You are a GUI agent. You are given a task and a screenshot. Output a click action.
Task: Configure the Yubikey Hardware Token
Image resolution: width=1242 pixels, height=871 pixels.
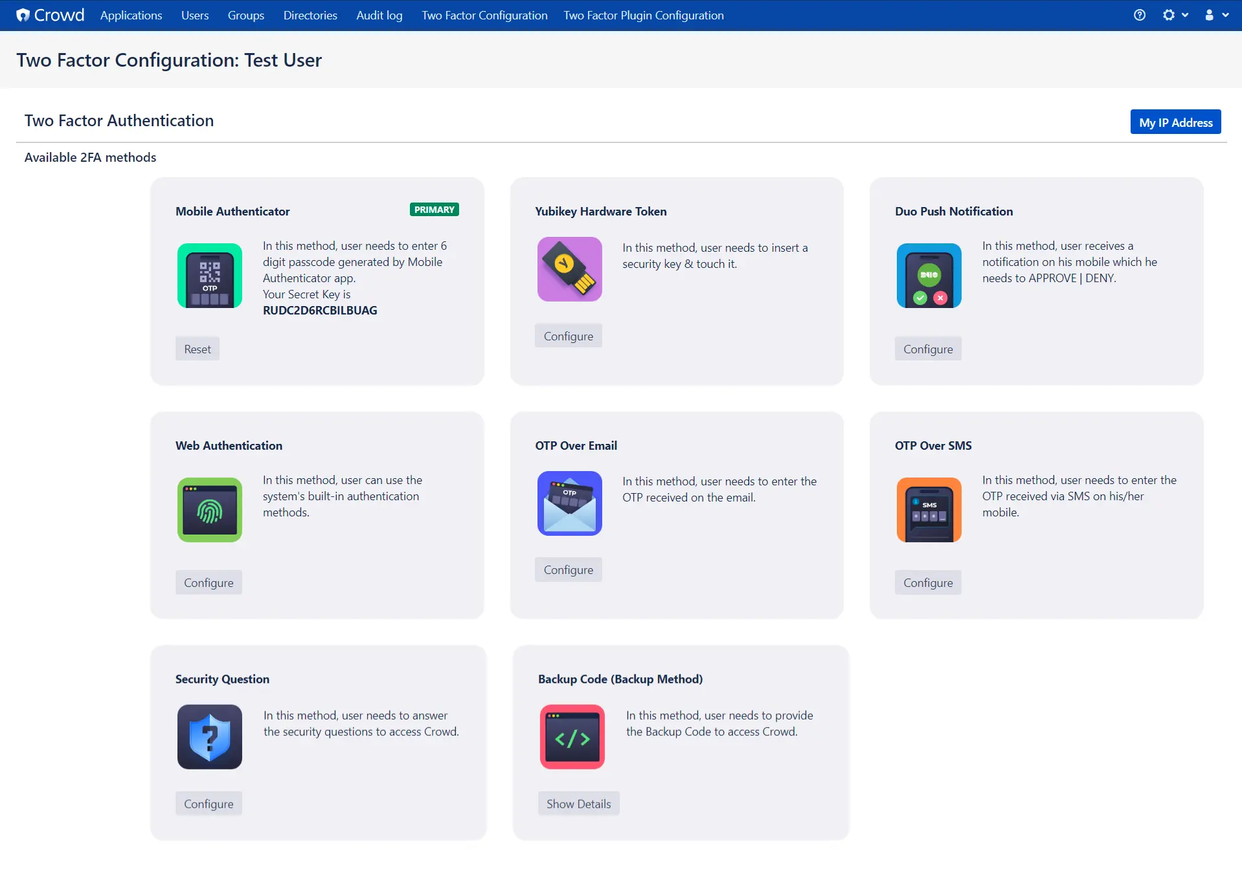pos(569,336)
